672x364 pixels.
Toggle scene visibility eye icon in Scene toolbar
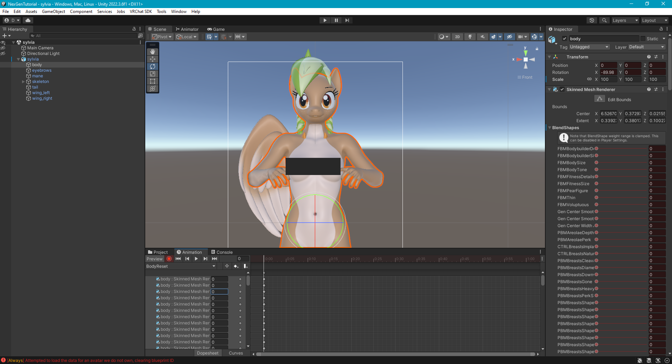[510, 37]
